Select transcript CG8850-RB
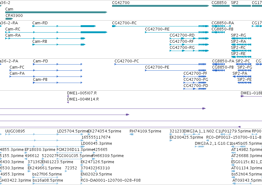The width and height of the screenshot is (262, 185). [218, 32]
